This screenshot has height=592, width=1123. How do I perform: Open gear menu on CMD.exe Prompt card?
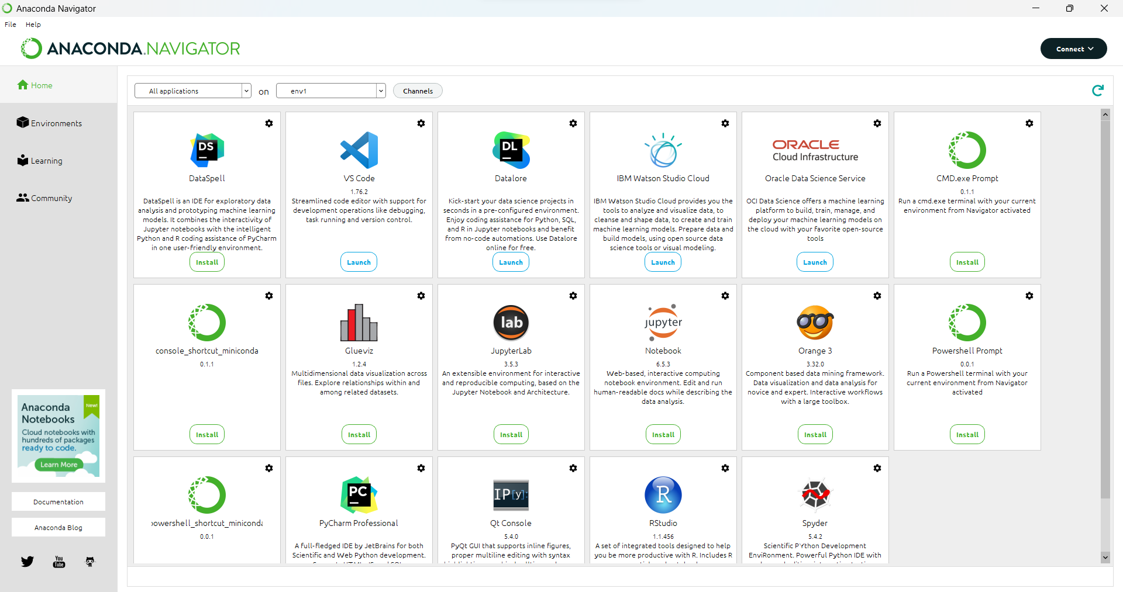coord(1029,123)
